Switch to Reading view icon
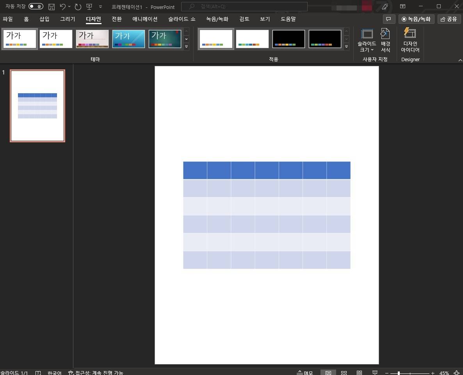This screenshot has width=463, height=375. click(360, 373)
